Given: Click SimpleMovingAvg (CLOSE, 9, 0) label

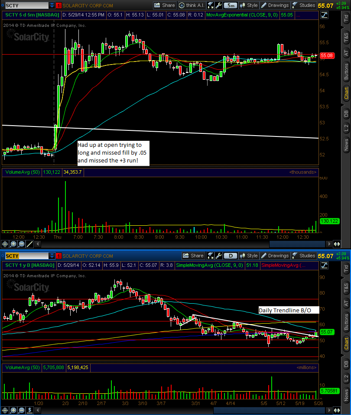Looking at the screenshot, I should pyautogui.click(x=209, y=265).
